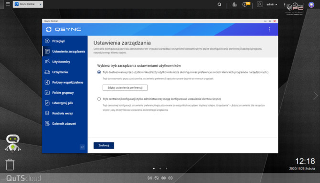Click the Dziennik zdarzeń log icon
The width and height of the screenshot is (320, 183).
(47, 123)
